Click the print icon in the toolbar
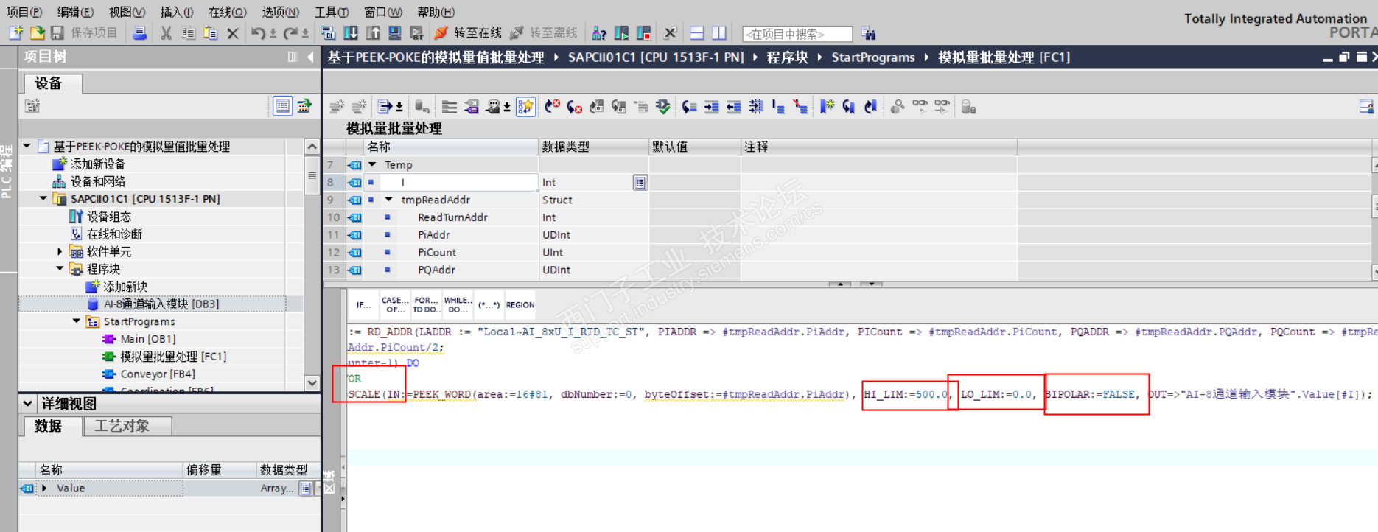Image resolution: width=1378 pixels, height=532 pixels. point(139,33)
